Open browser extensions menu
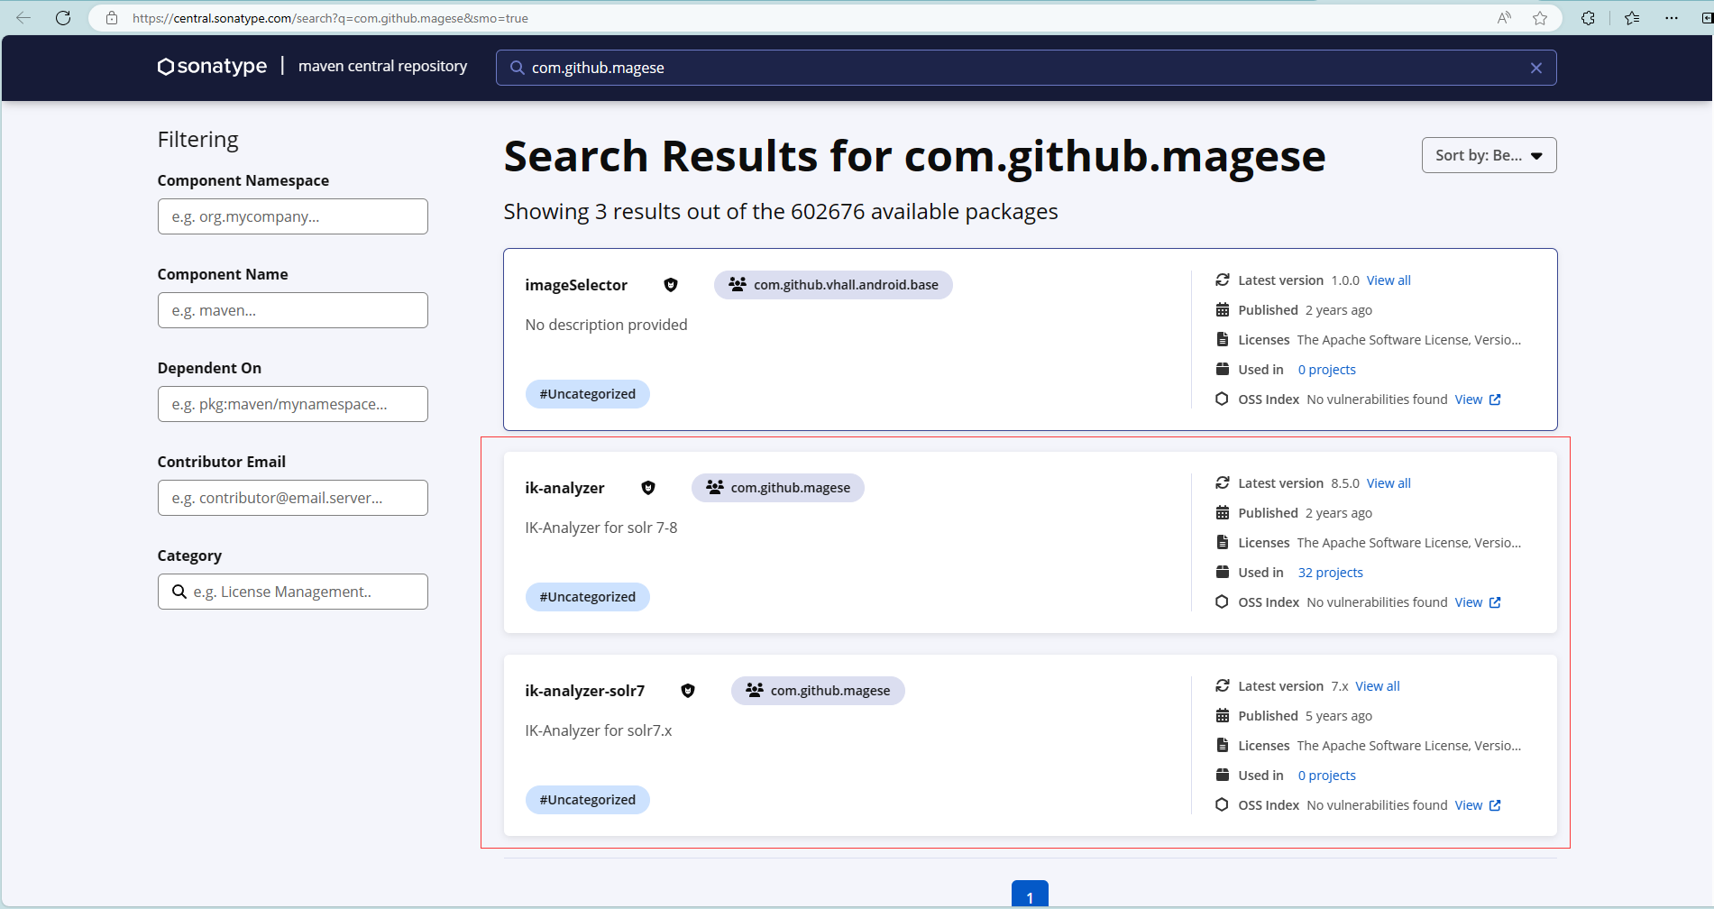This screenshot has height=909, width=1714. [1588, 18]
